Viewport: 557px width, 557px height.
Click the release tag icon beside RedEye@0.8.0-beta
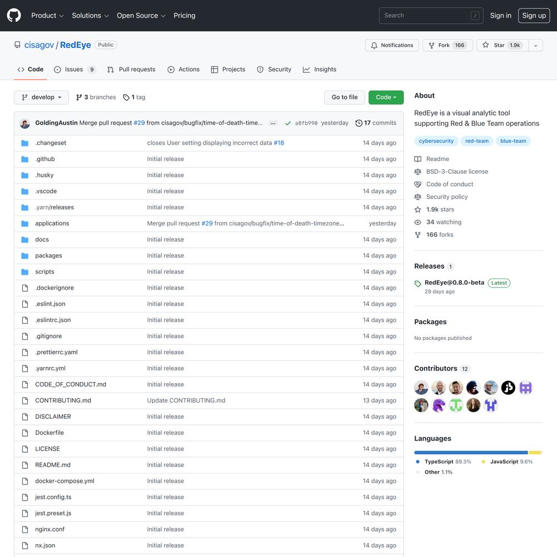coord(418,284)
